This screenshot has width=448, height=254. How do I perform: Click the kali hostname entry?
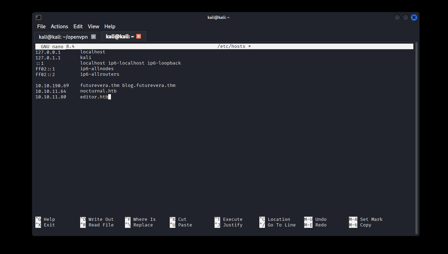click(86, 58)
